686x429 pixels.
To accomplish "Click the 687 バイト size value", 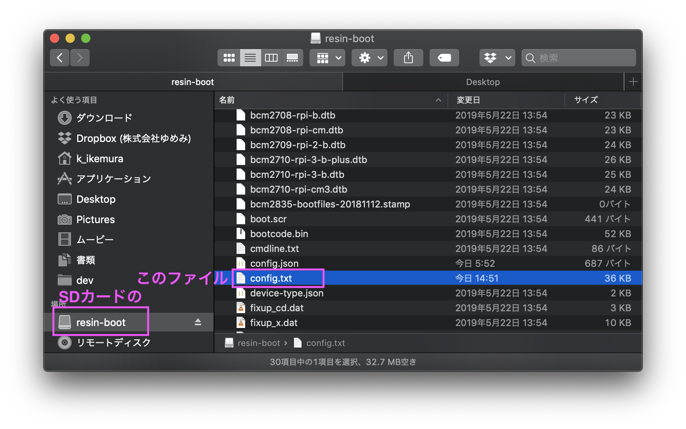I will coord(608,264).
